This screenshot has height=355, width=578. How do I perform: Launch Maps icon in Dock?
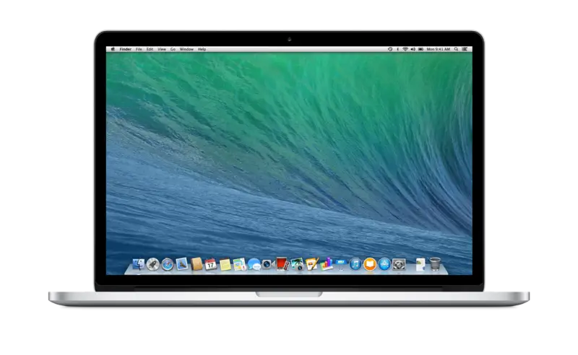[239, 264]
